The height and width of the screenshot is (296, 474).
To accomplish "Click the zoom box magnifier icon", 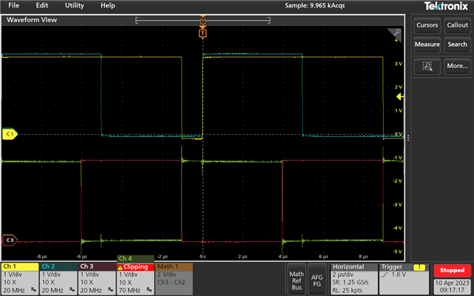I will [427, 66].
